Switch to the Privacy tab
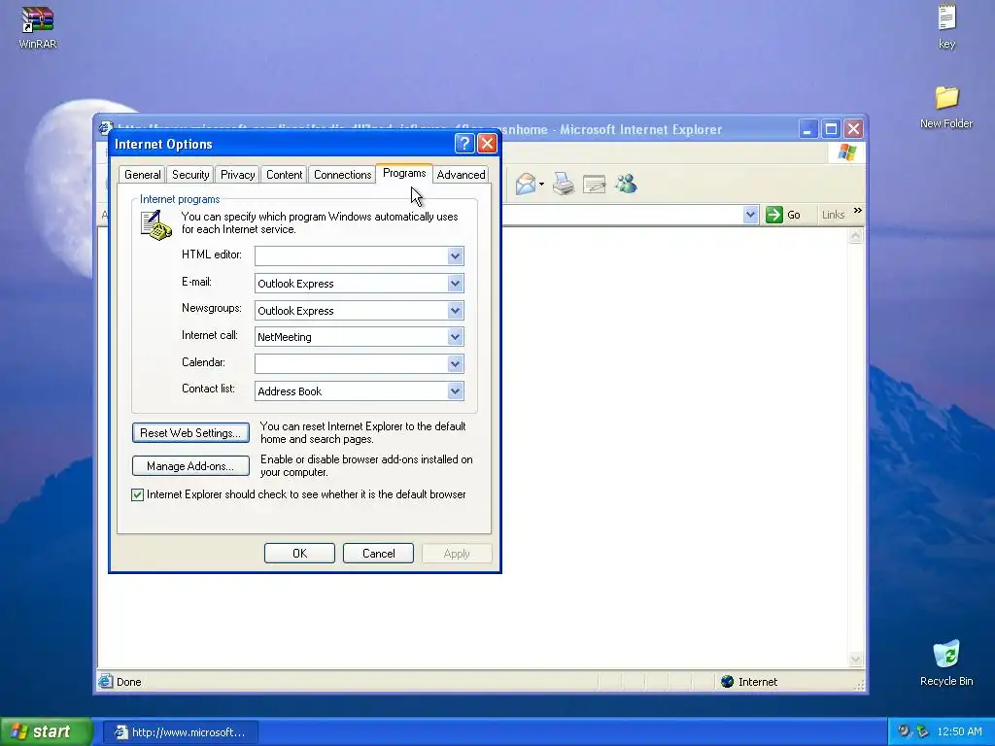The image size is (995, 746). [237, 175]
